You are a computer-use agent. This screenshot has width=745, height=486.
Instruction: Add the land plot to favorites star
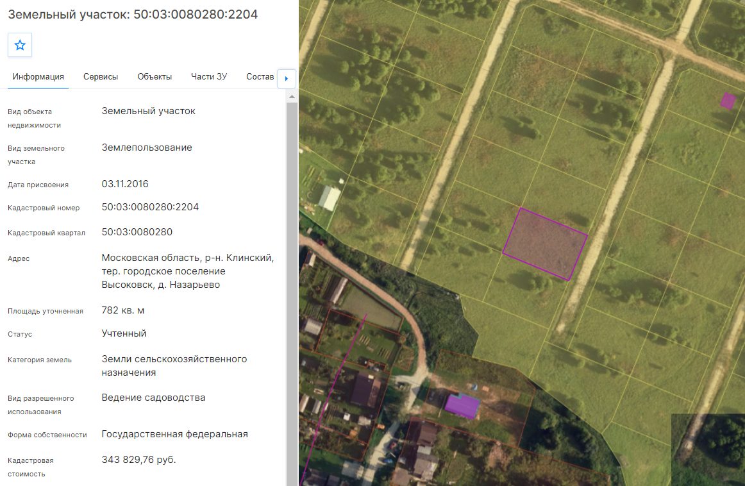point(20,45)
